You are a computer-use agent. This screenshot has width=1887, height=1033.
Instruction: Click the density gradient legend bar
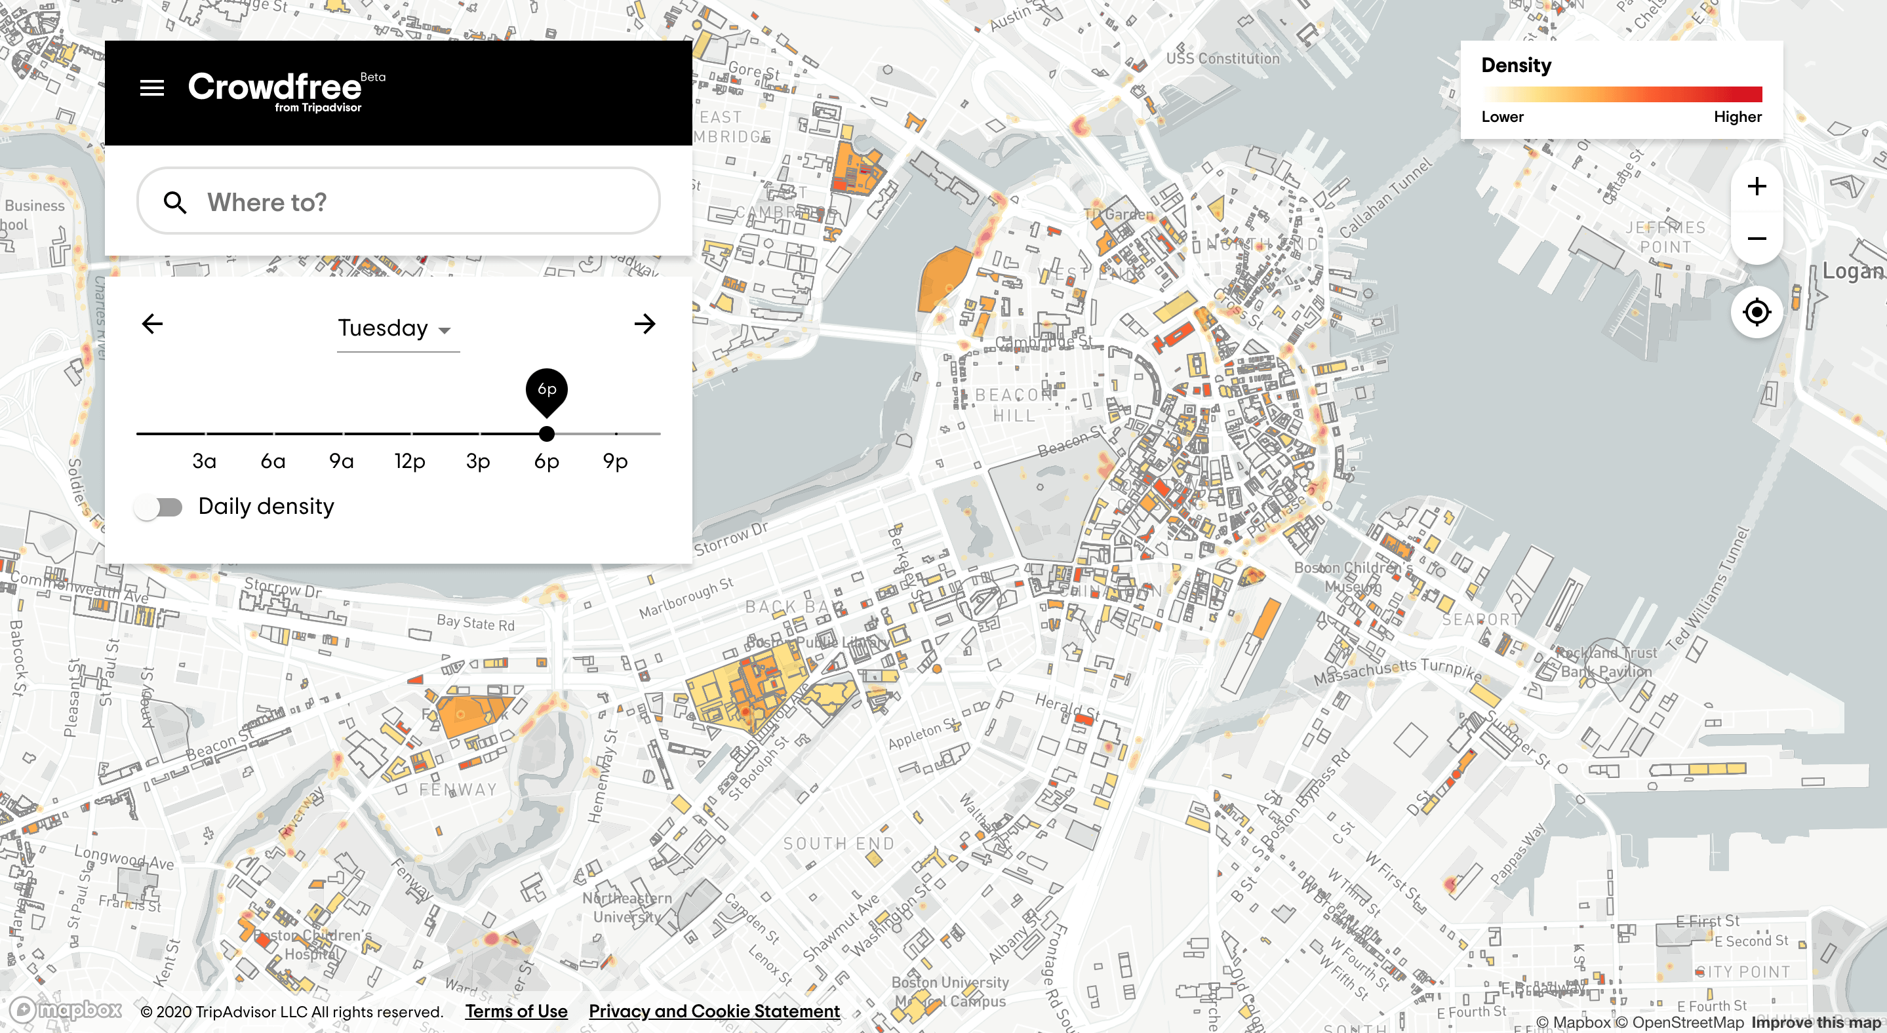[1623, 94]
